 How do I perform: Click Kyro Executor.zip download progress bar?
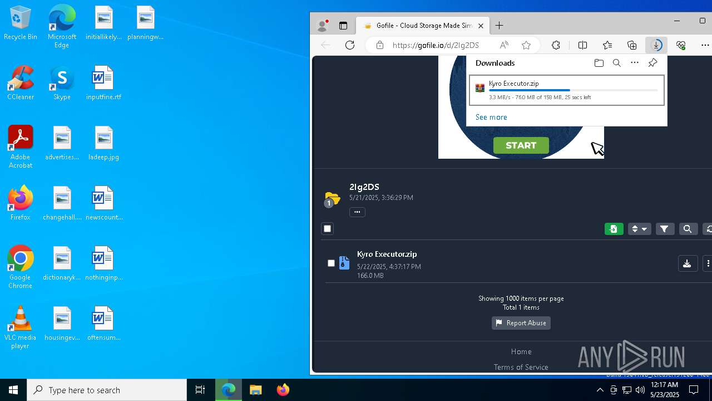573,90
